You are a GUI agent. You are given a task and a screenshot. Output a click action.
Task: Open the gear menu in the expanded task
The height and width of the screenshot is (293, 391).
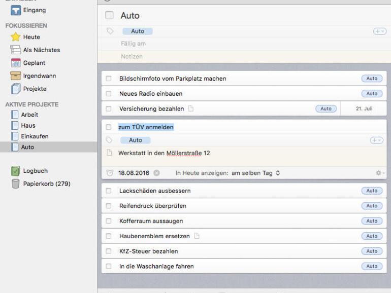[x=379, y=173]
